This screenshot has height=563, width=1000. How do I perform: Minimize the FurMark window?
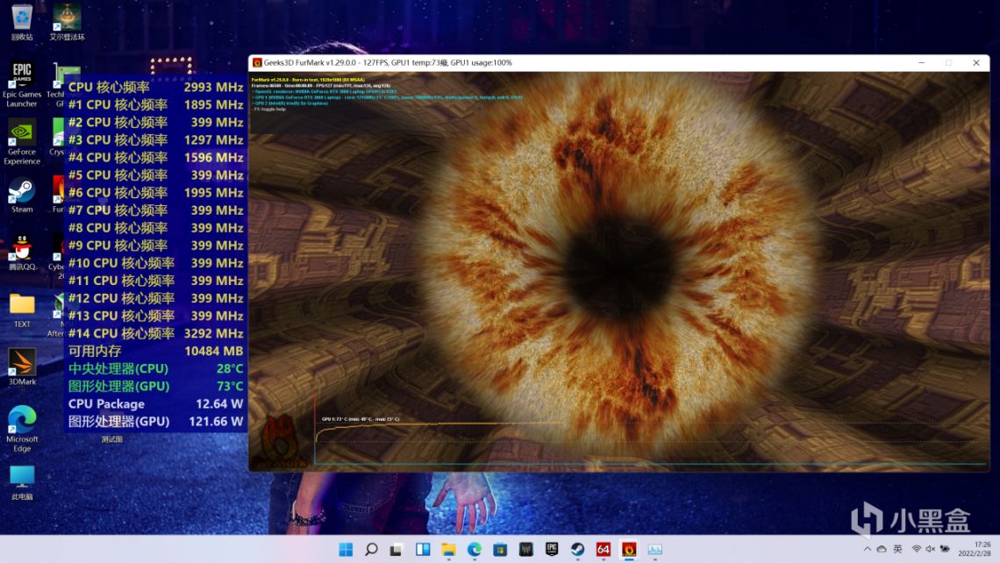[922, 62]
